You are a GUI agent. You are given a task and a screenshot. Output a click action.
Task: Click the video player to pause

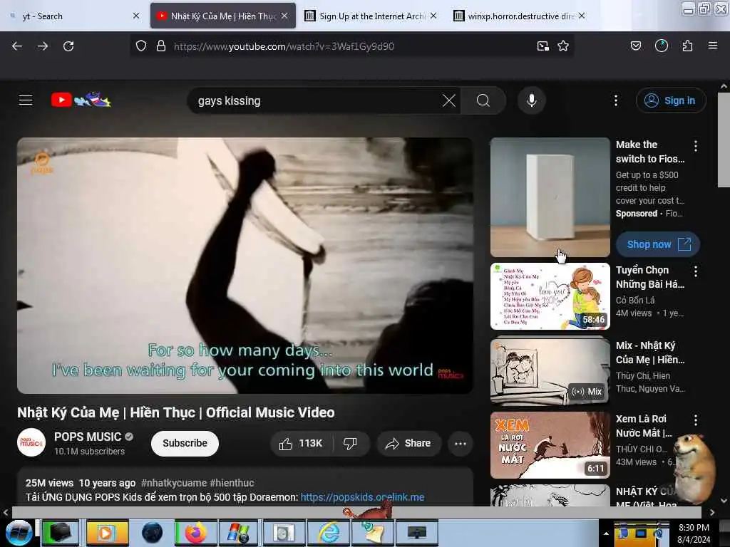[x=245, y=265]
